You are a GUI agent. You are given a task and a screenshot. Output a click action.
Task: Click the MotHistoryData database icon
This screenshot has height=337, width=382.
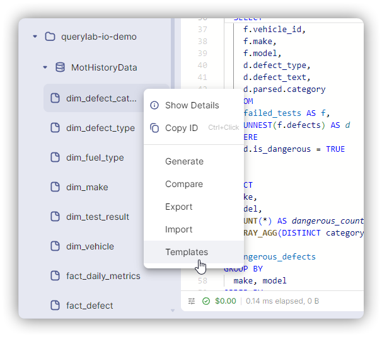[61, 67]
